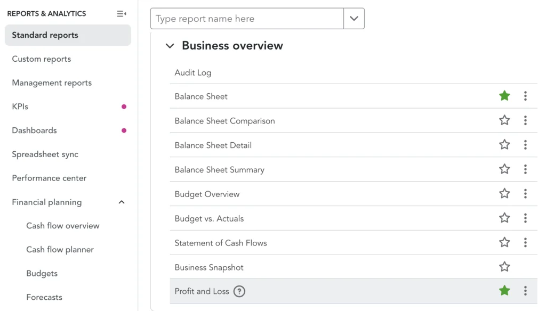Open the Profit and Loss report
This screenshot has height=311, width=546.
[x=202, y=291]
